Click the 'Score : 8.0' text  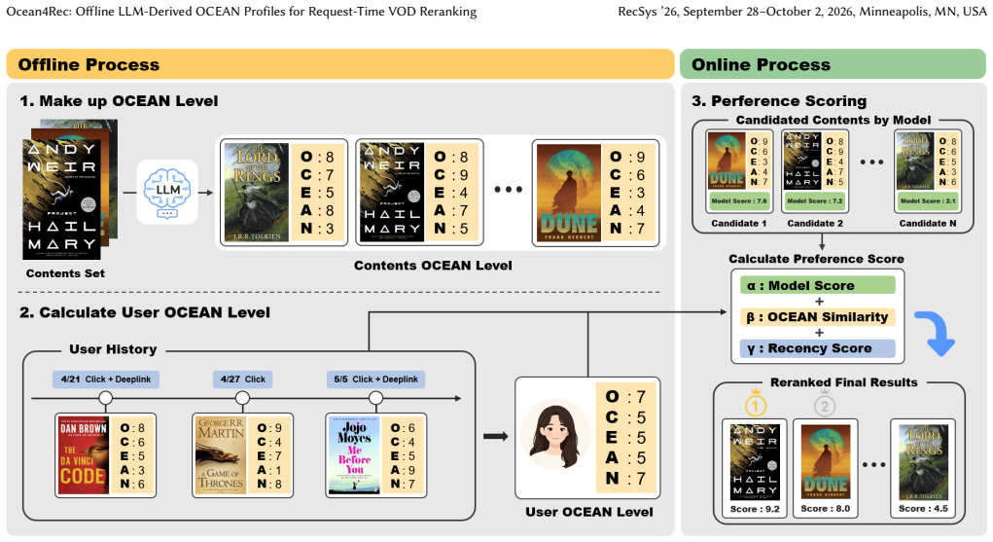[825, 508]
